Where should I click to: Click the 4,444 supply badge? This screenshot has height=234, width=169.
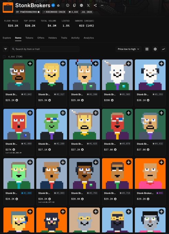tap(73, 12)
